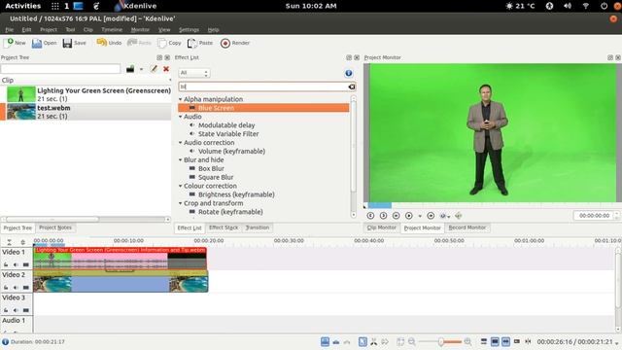Collapse the Audio effects category

[x=181, y=117]
